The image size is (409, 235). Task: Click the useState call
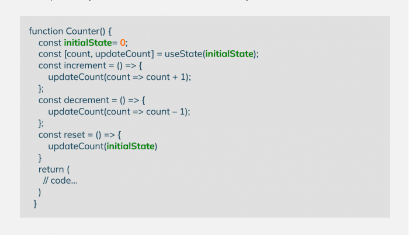click(x=183, y=54)
